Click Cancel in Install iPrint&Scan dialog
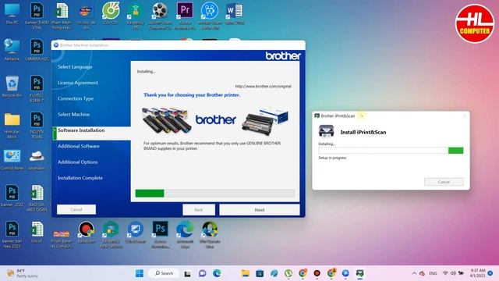The width and height of the screenshot is (499, 281). coord(444,182)
